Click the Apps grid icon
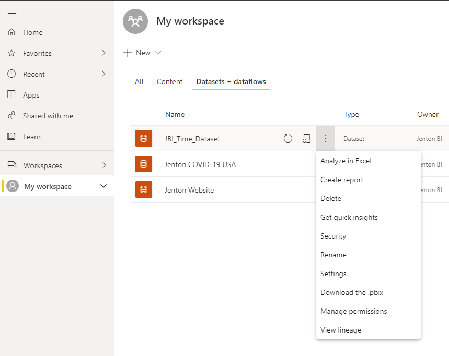 point(11,94)
